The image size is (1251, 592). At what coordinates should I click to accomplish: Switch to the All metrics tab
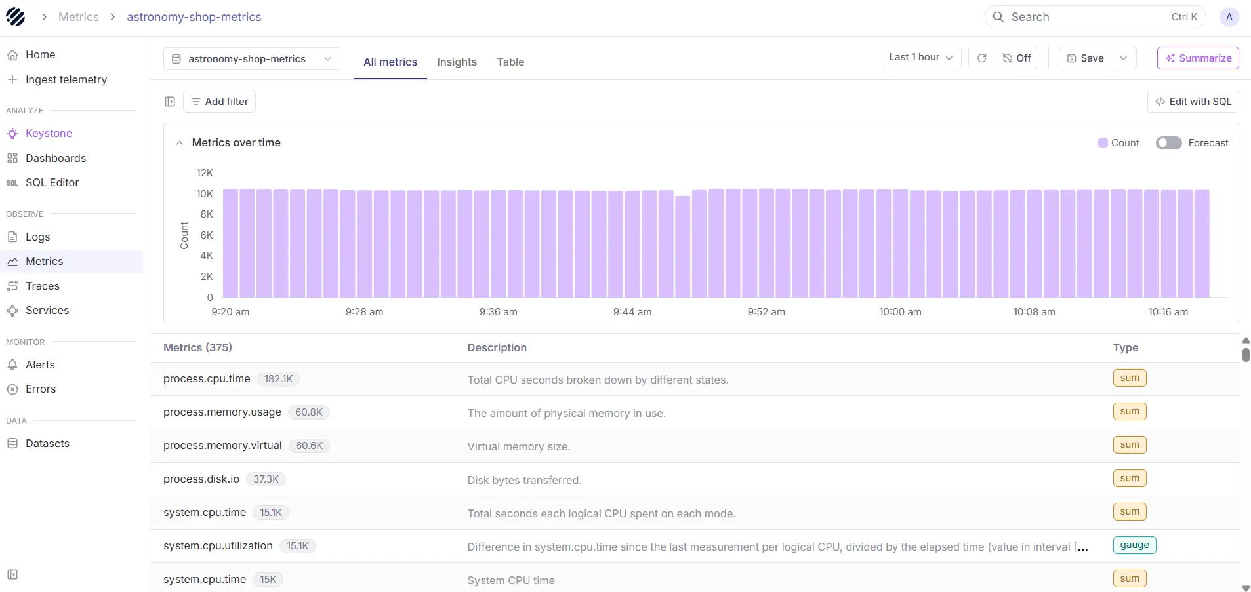click(x=390, y=62)
